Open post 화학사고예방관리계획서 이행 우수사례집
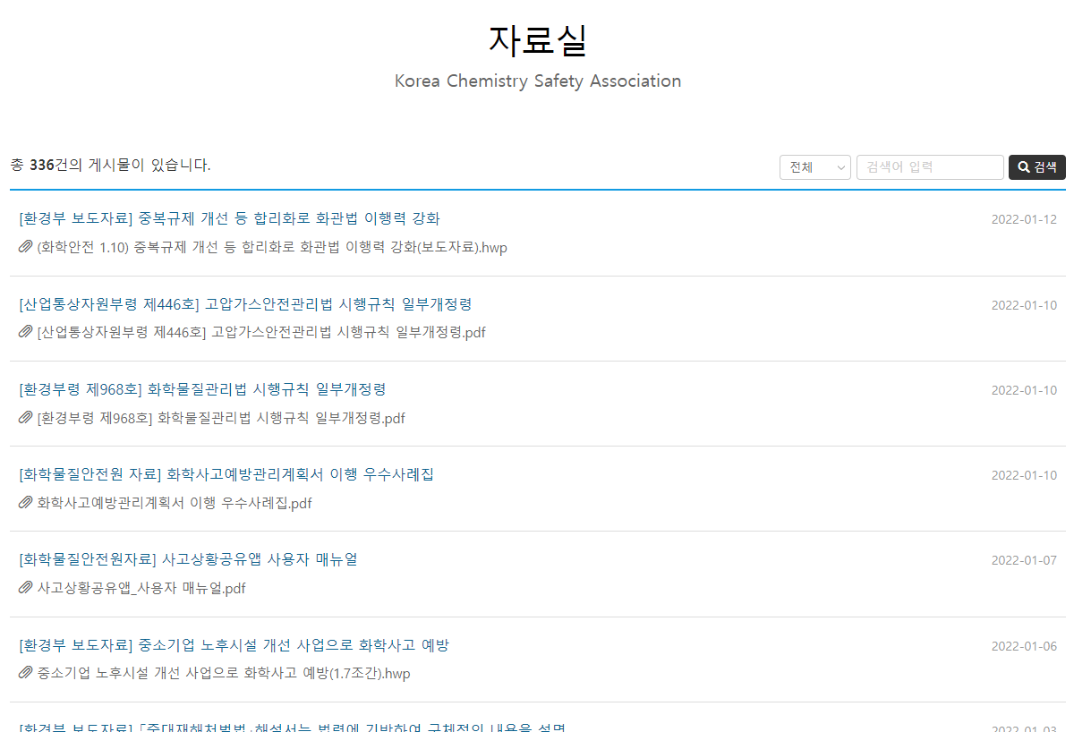Screen dimensions: 1074x732 pyautogui.click(x=226, y=474)
